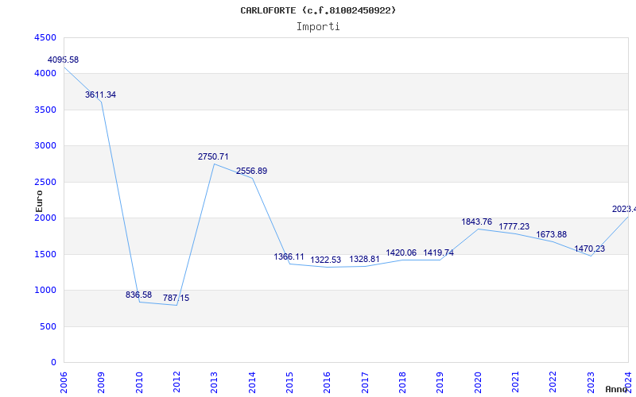Click data label 1777.23
The width and height of the screenshot is (636, 397).
514,227
